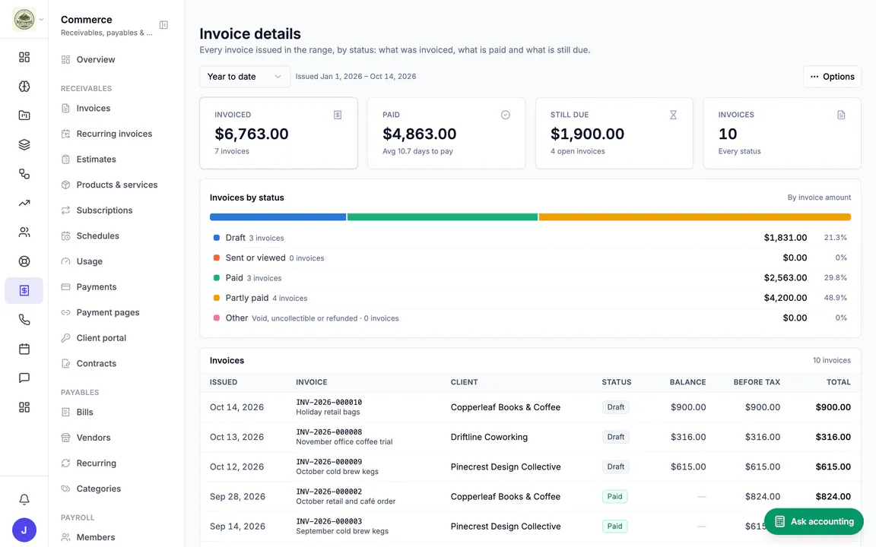The width and height of the screenshot is (876, 547).
Task: Open the Year to date range dropdown
Action: (x=245, y=77)
